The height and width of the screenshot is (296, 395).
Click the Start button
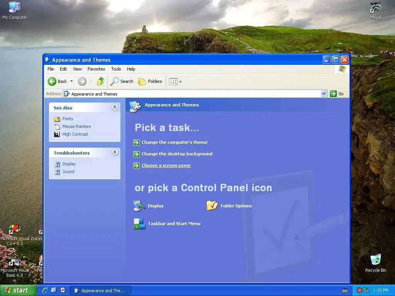click(x=18, y=290)
